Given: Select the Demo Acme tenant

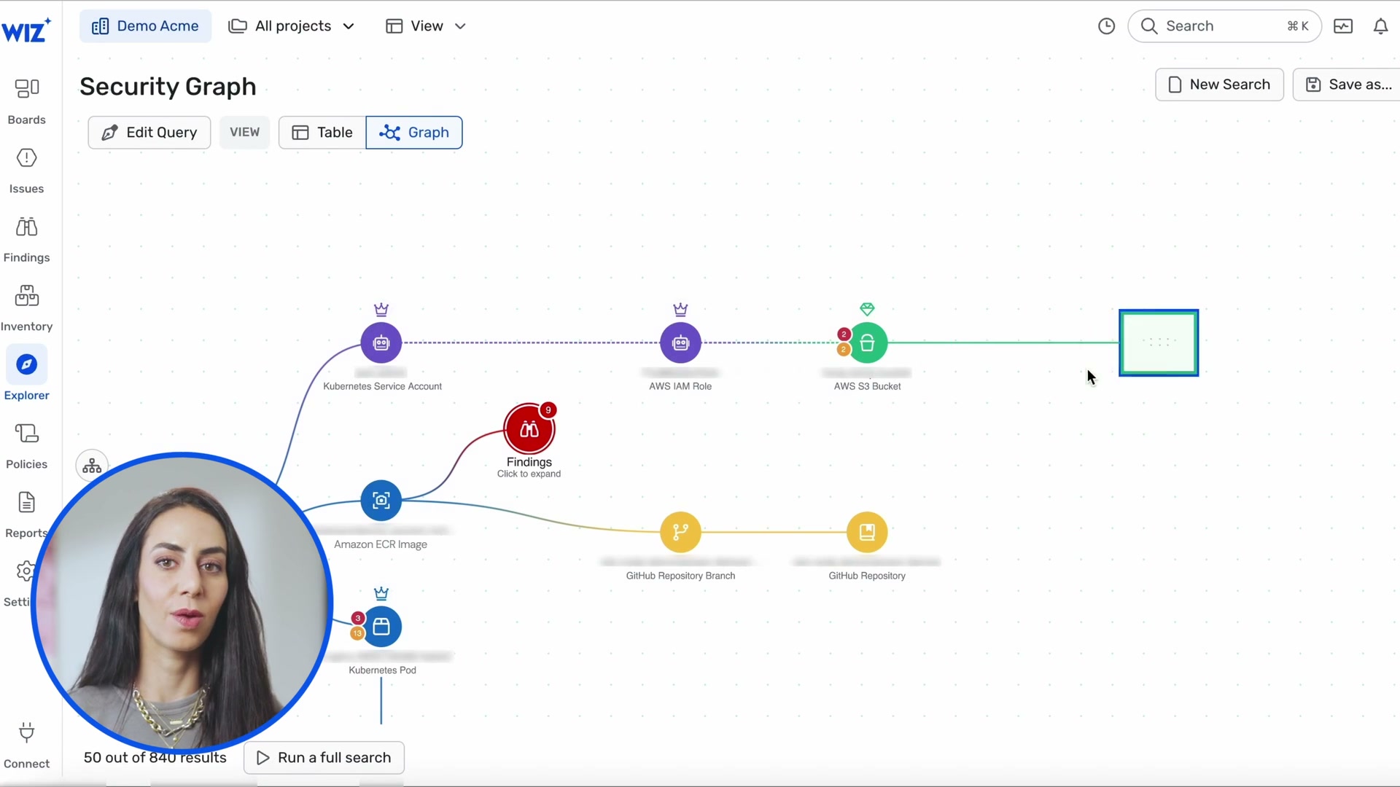Looking at the screenshot, I should [x=145, y=26].
